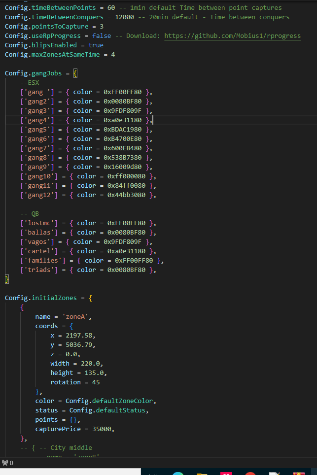Click the 'triads' gang key

(35, 270)
